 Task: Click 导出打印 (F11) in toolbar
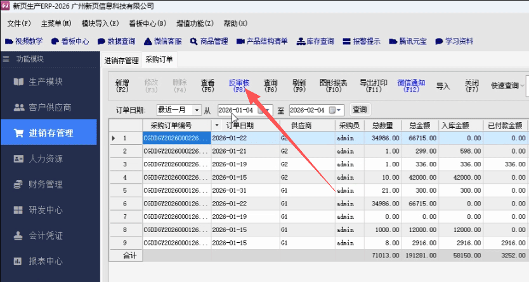coord(374,86)
